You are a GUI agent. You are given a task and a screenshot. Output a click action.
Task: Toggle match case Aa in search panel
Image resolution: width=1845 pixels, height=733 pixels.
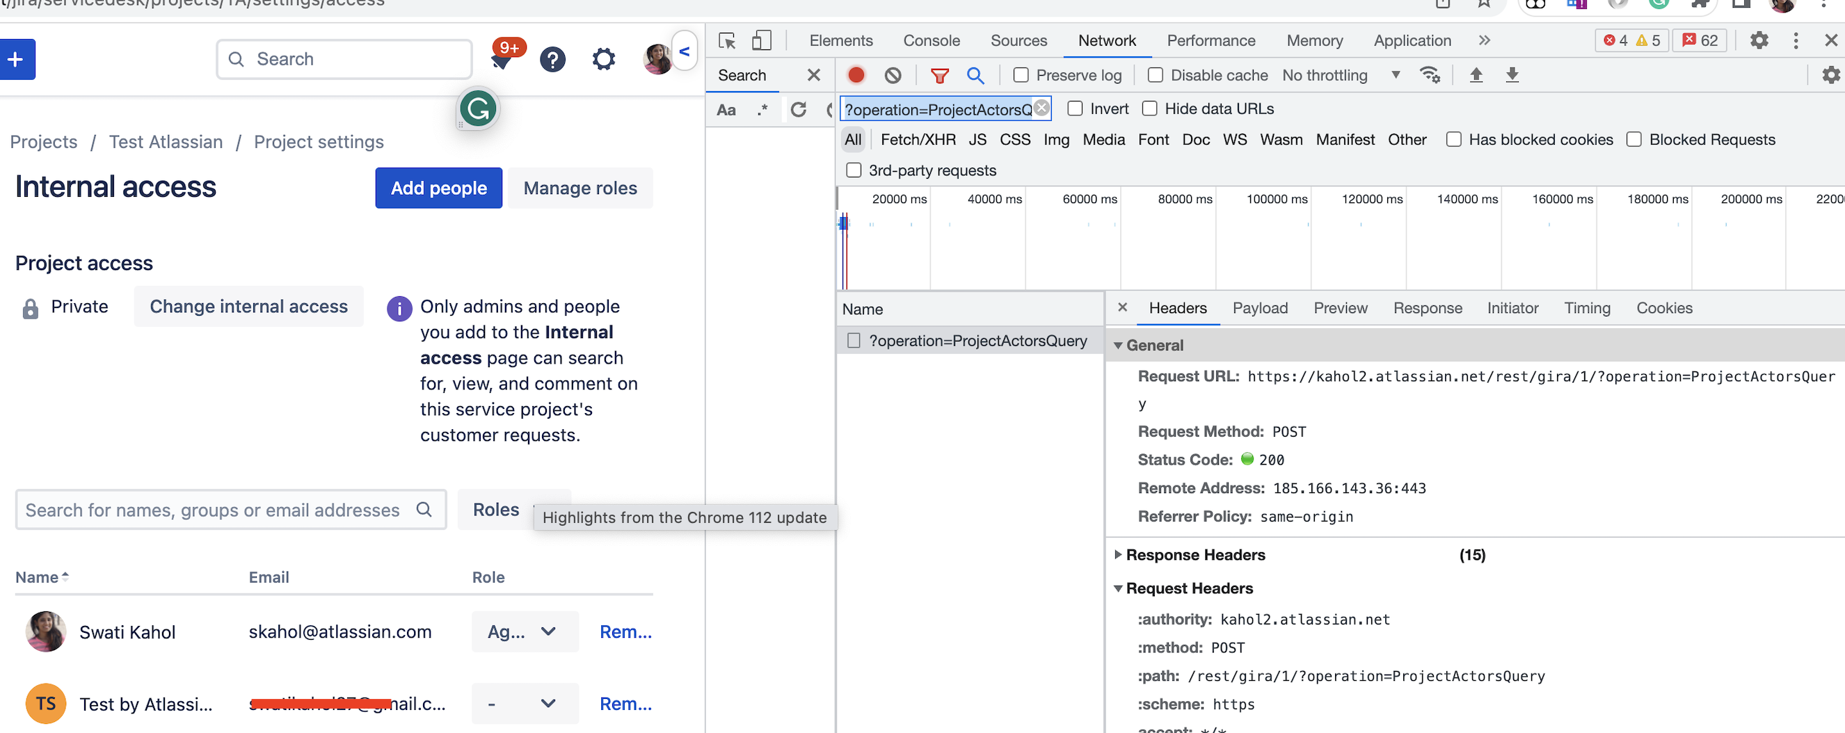726,111
